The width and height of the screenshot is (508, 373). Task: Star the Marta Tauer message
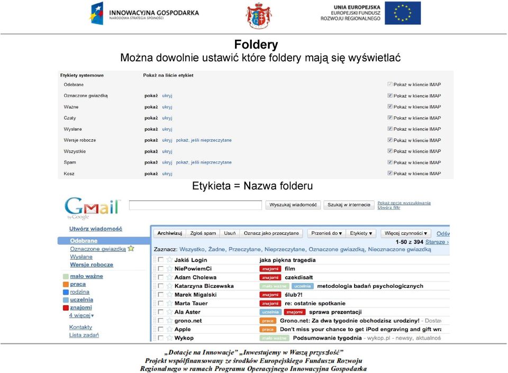169,303
